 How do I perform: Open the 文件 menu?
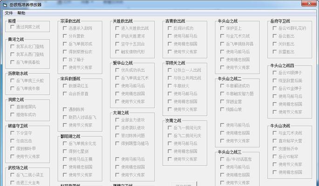(9, 13)
